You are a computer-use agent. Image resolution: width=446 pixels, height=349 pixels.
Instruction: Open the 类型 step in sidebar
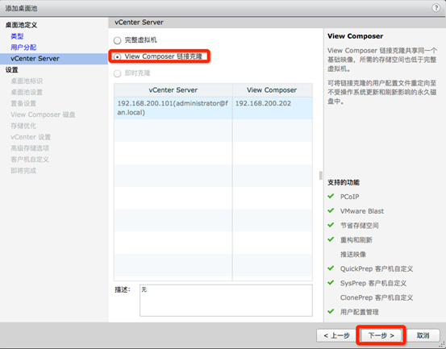17,36
